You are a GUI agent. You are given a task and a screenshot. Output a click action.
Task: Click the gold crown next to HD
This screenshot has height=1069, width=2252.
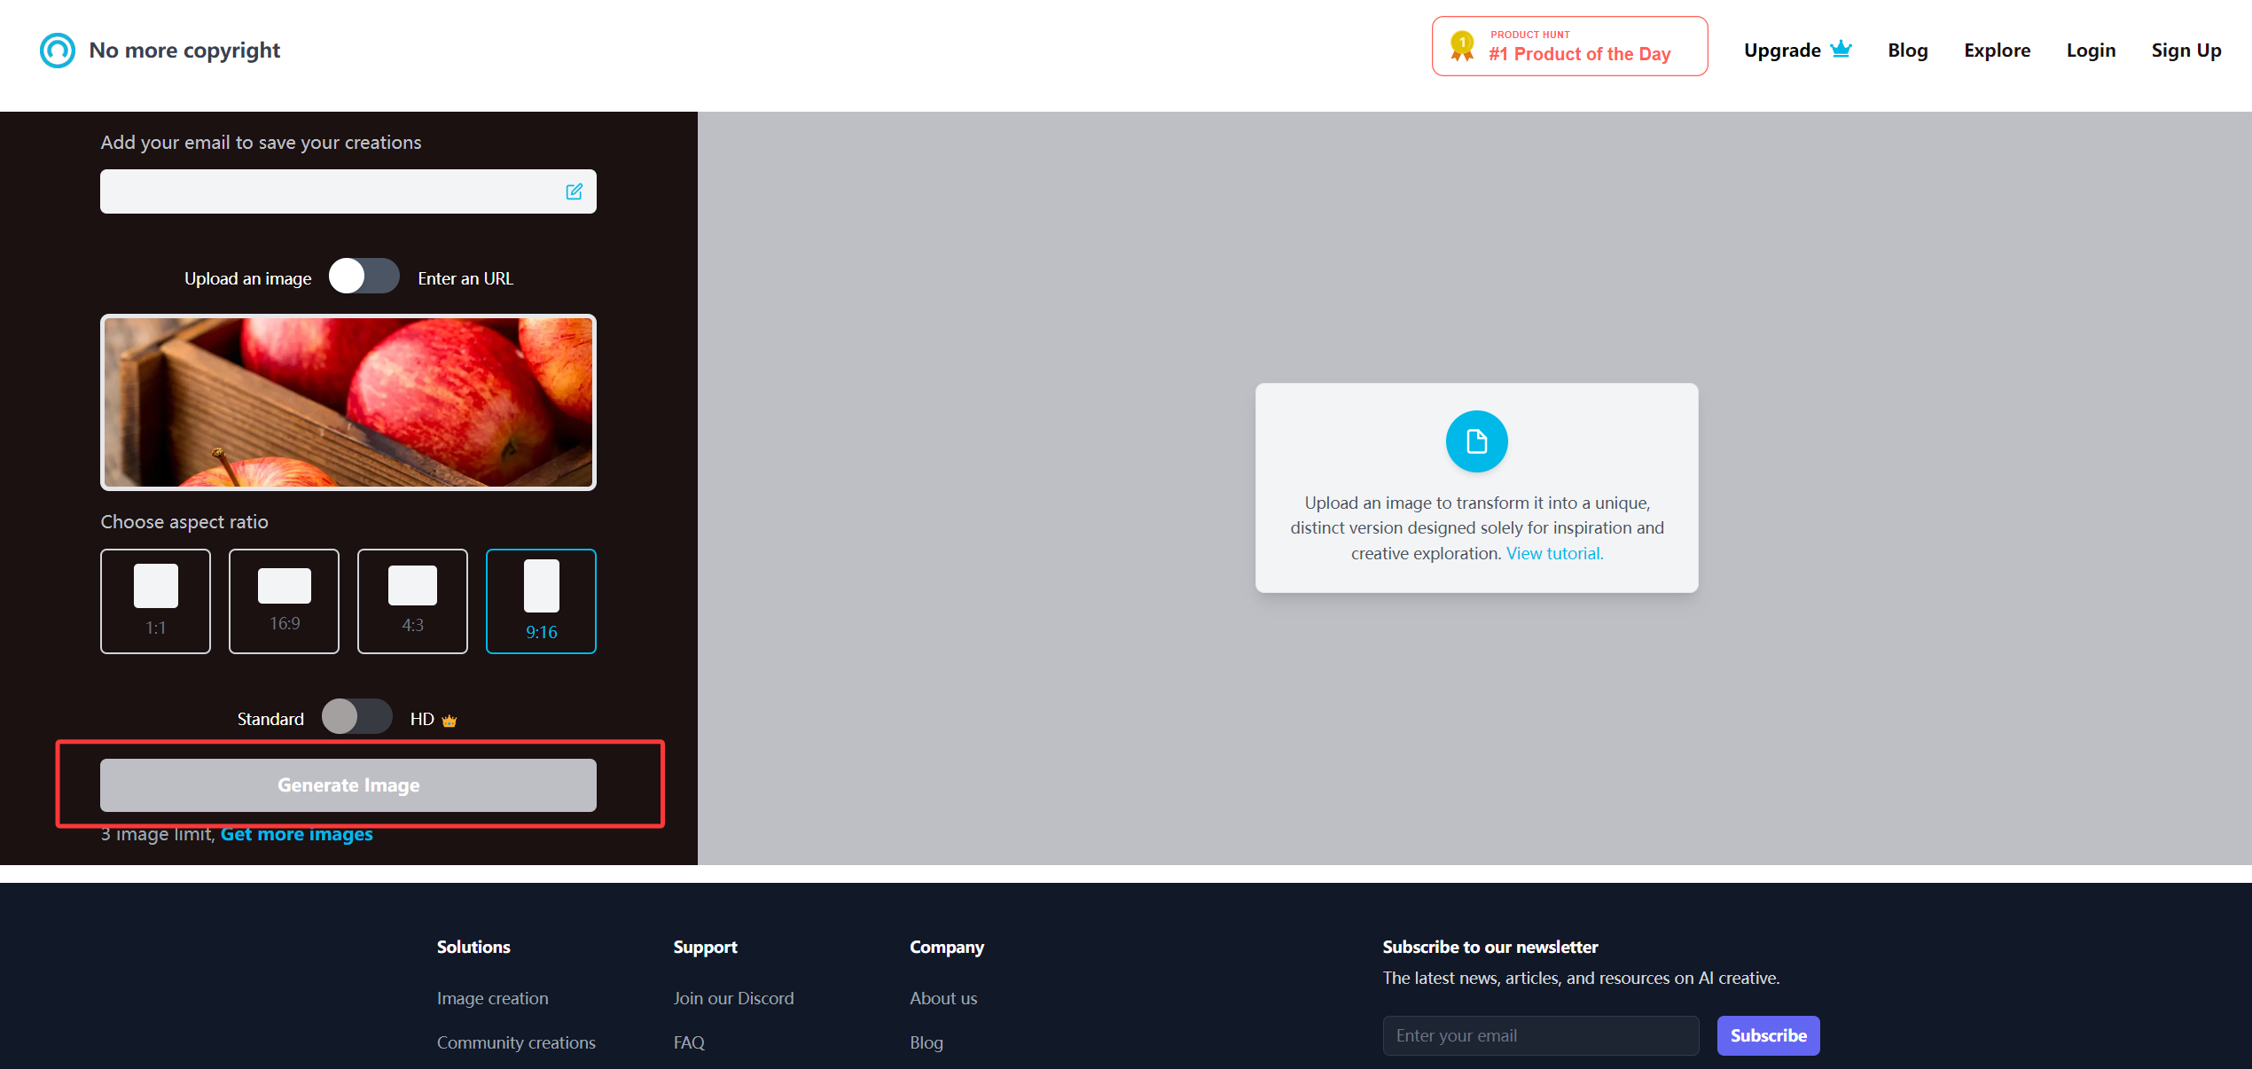point(450,721)
